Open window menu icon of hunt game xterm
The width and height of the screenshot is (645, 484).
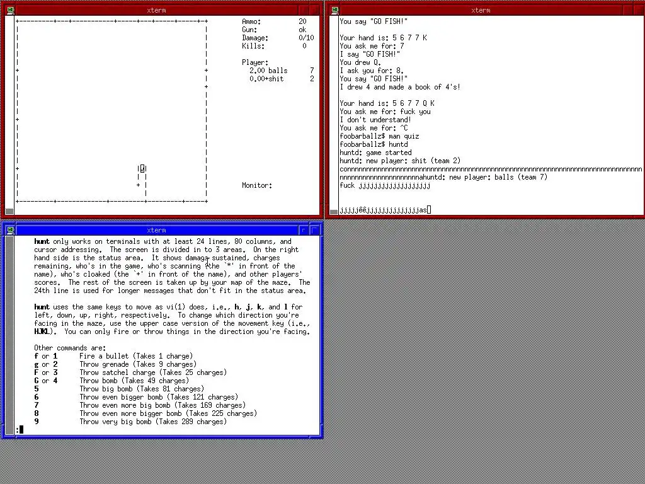click(10, 10)
